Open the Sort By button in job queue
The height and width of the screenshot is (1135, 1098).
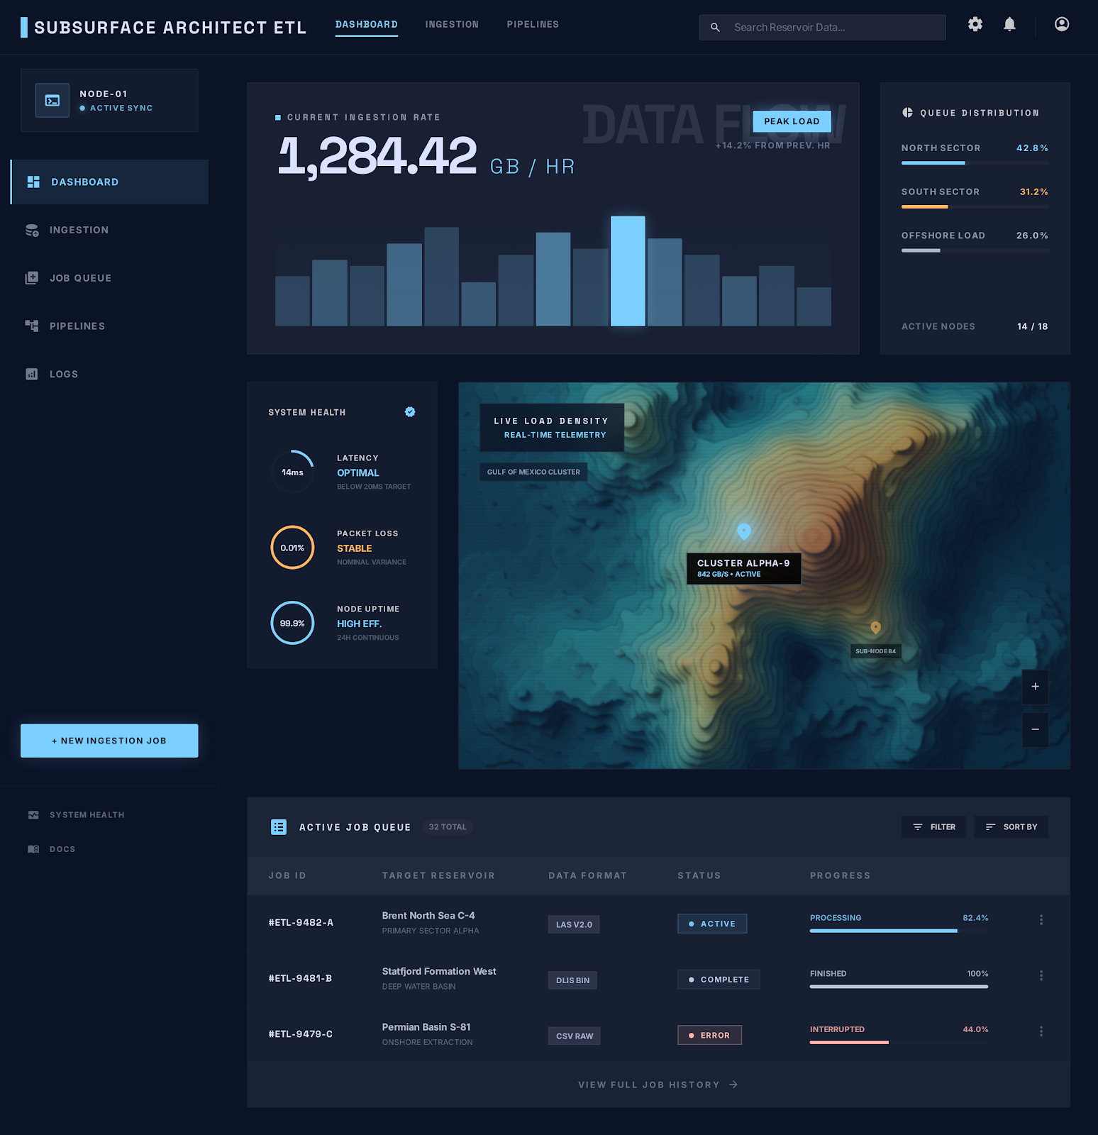1011,827
